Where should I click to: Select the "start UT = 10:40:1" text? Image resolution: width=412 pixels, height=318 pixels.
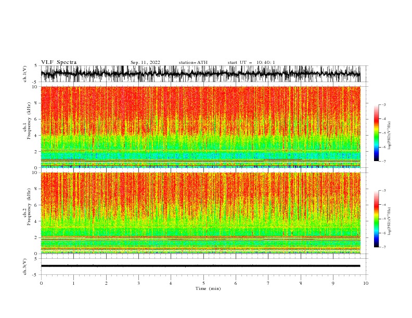[251, 62]
